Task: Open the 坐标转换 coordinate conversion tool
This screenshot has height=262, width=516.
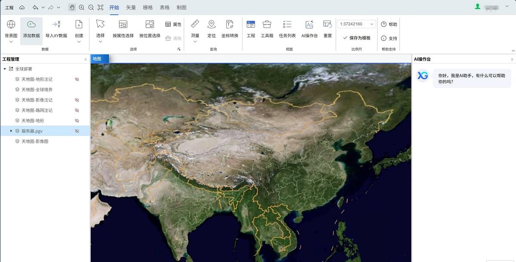Action: point(230,25)
